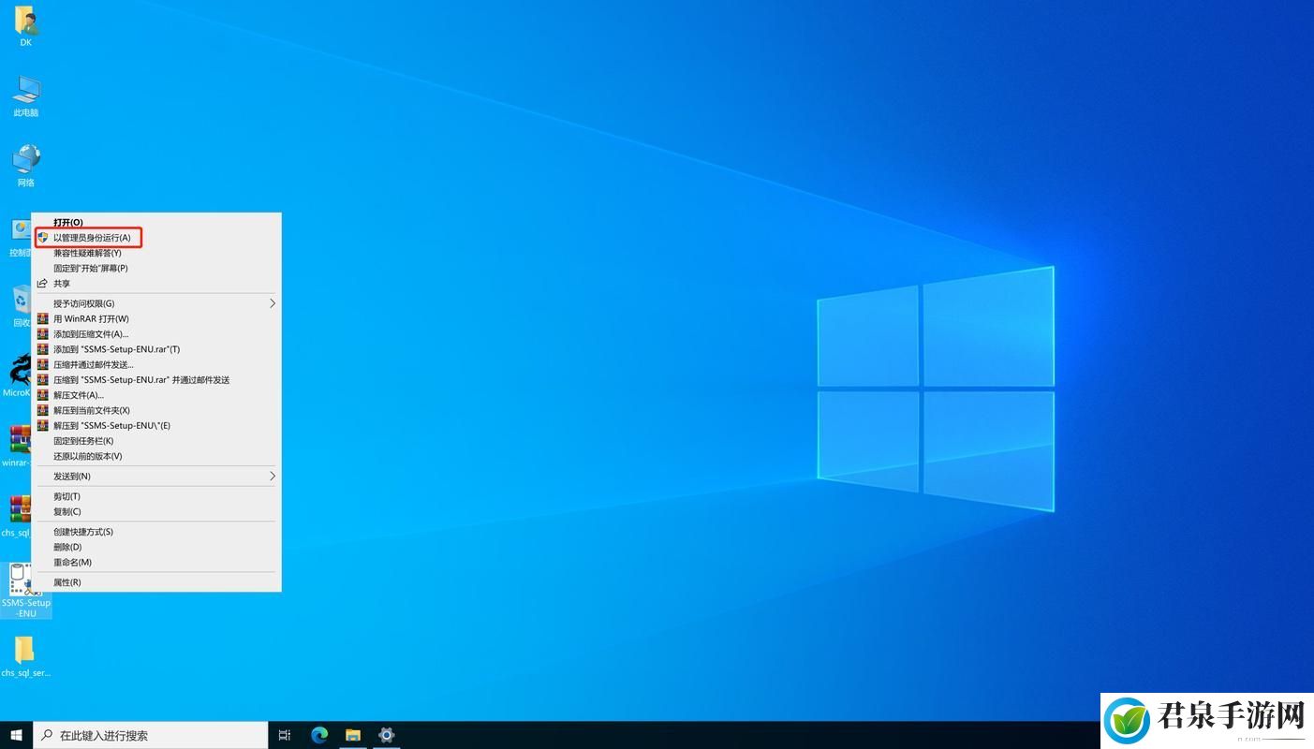Select the 网络 desktop icon

(x=25, y=167)
